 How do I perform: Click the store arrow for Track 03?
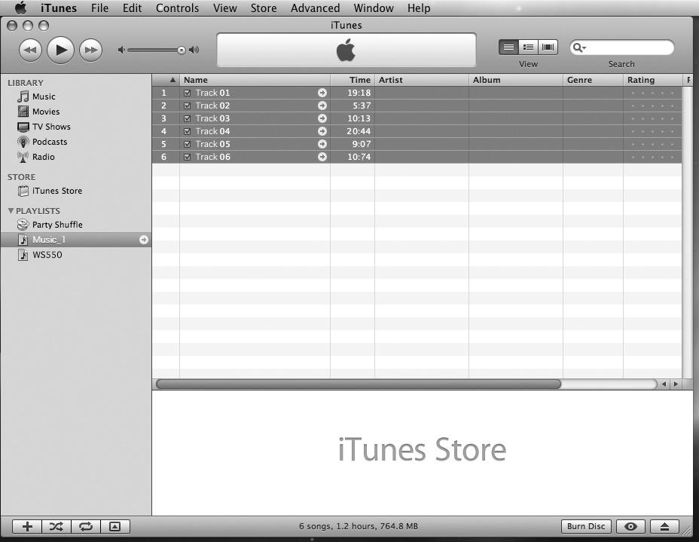point(322,118)
